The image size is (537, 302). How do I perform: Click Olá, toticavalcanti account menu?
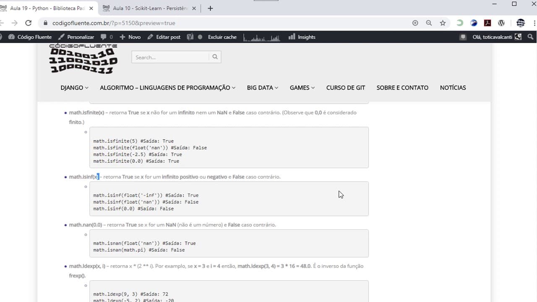point(497,37)
